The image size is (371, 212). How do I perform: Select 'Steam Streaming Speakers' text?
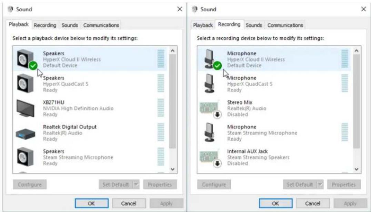(258, 157)
